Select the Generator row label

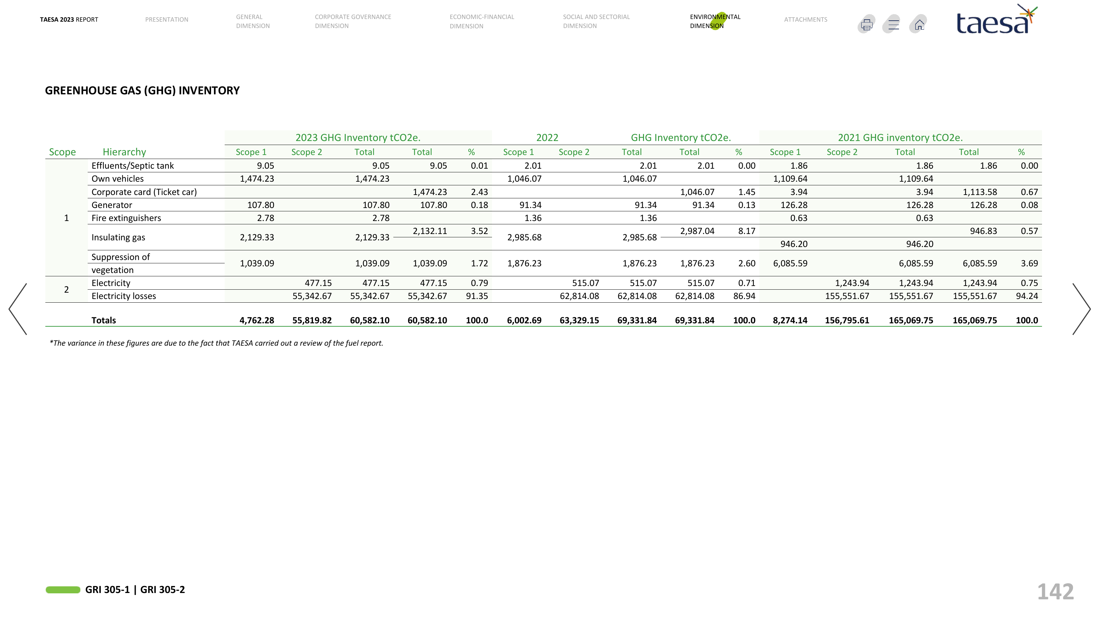111,205
